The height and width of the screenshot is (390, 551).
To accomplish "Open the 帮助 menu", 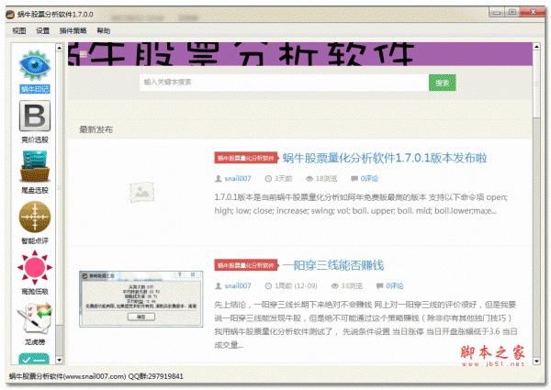I will click(104, 31).
